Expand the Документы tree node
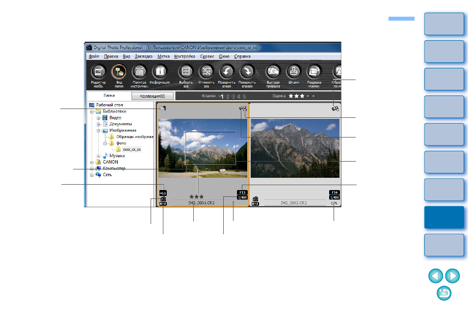 click(x=99, y=124)
